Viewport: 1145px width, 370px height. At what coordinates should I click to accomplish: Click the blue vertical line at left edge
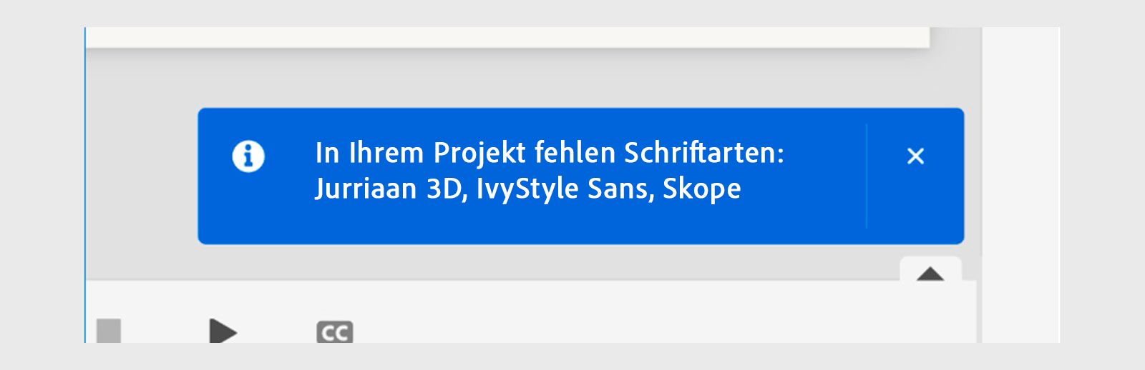pos(85,179)
